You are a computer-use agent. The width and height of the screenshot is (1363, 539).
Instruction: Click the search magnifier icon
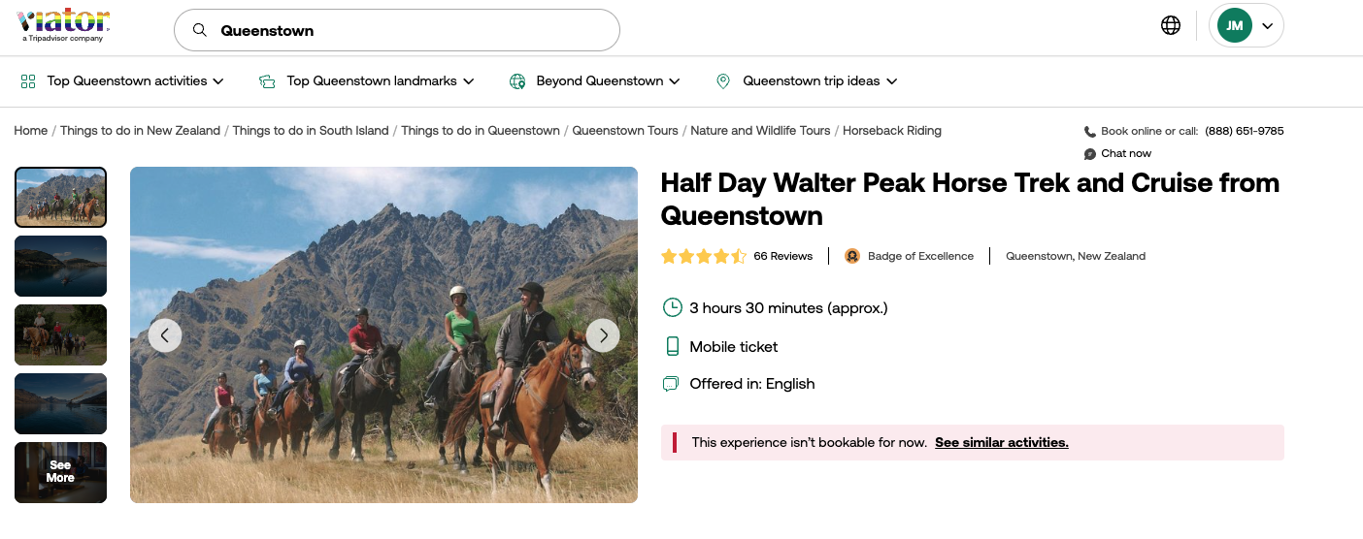pyautogui.click(x=200, y=30)
